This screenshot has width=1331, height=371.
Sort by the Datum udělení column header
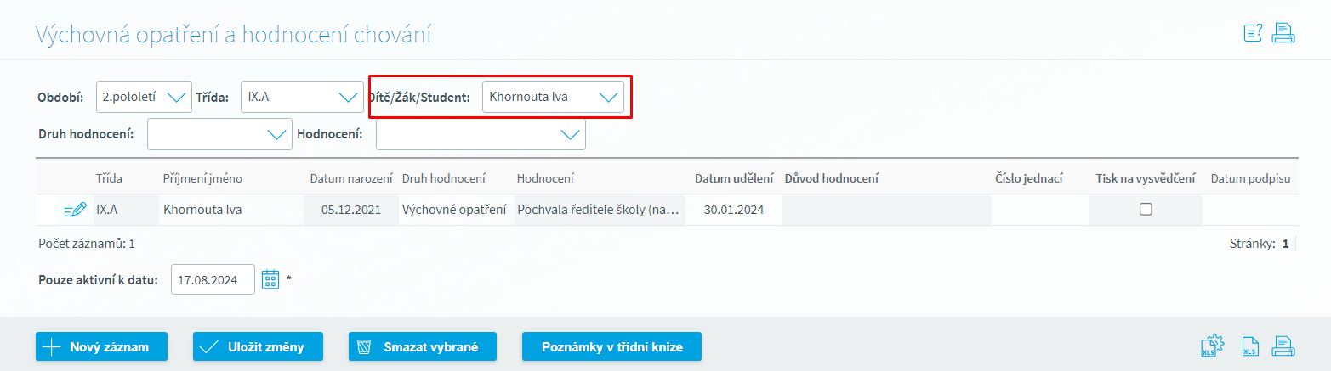tap(733, 178)
